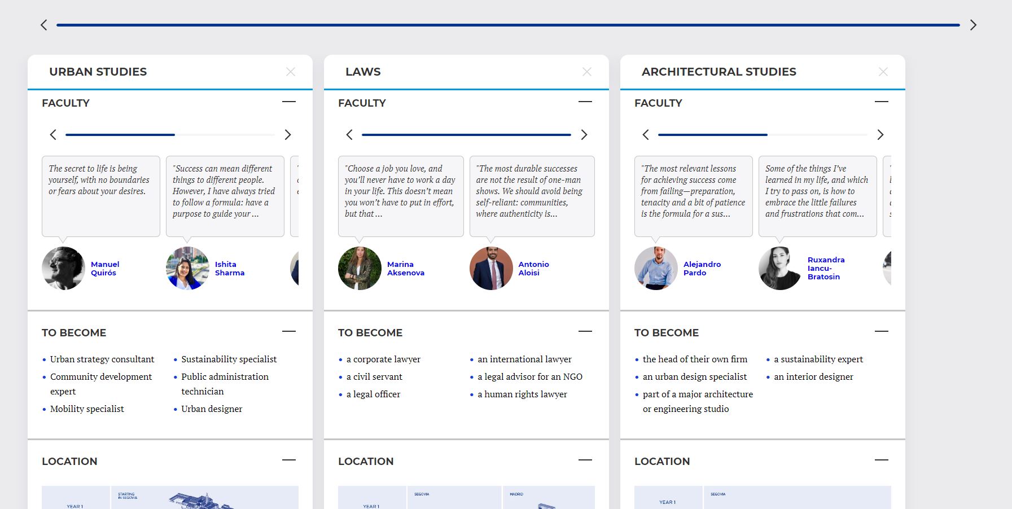Close the Laws comparison card
The height and width of the screenshot is (509, 1012).
pyautogui.click(x=587, y=72)
